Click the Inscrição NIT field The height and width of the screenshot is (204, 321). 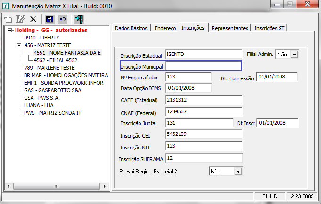tap(204, 146)
